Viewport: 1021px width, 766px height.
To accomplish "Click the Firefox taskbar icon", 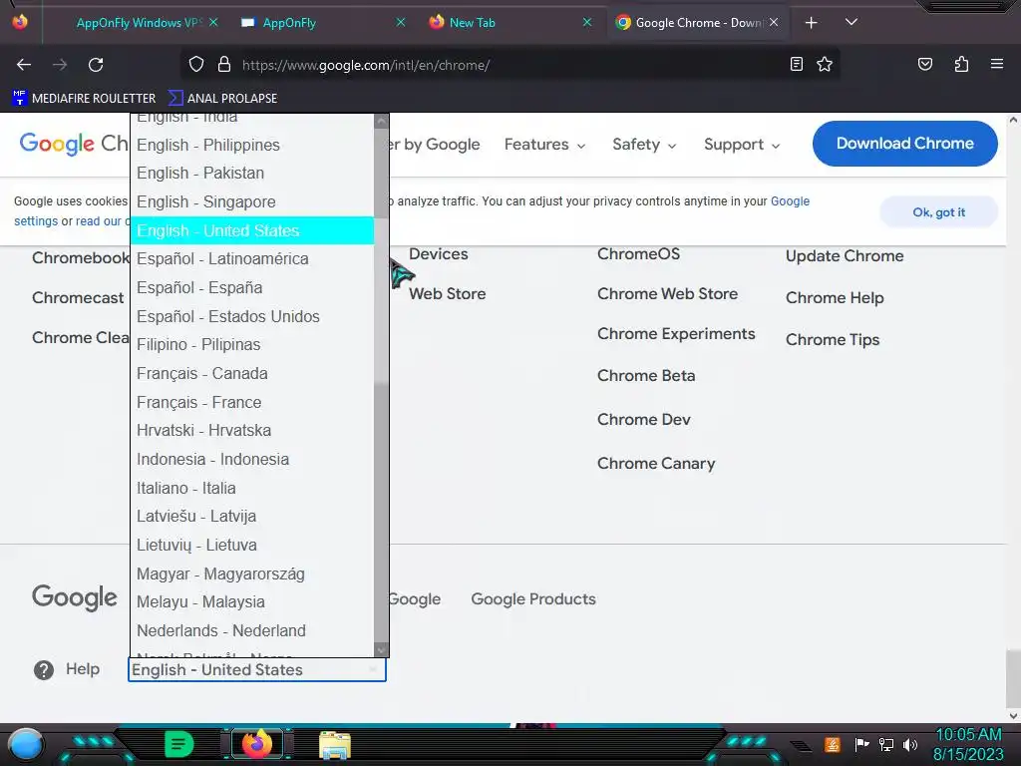I will coord(256,744).
